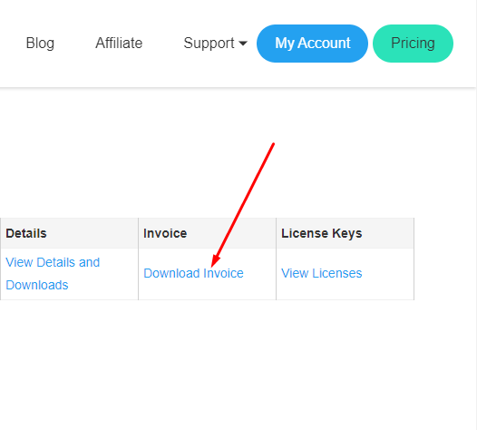The width and height of the screenshot is (477, 430).
Task: Open My Account
Action: (313, 44)
